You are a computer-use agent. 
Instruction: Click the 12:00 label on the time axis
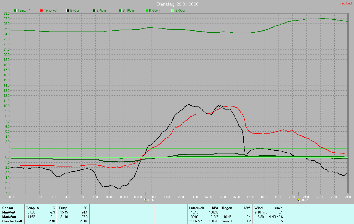(180, 197)
